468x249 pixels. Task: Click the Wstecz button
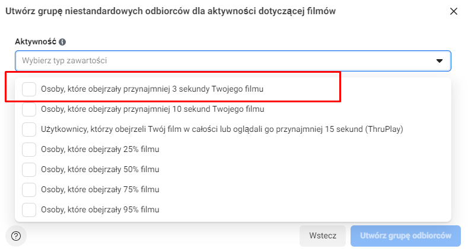pos(323,235)
